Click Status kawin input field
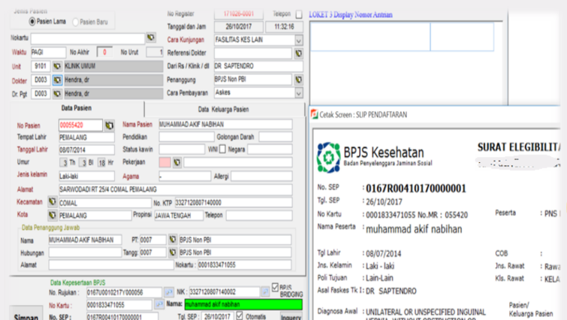This screenshot has width=567, height=320. [182, 149]
